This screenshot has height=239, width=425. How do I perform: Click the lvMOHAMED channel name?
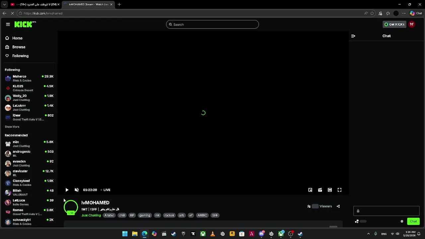tap(95, 202)
